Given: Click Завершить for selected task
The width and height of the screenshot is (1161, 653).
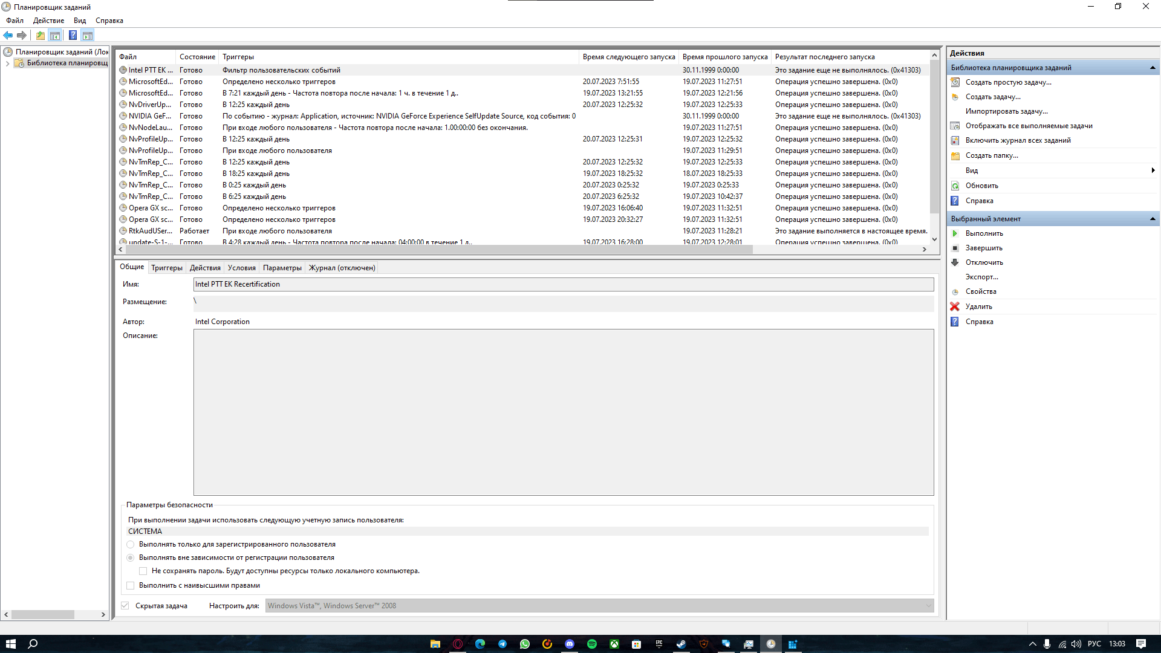Looking at the screenshot, I should 983,248.
